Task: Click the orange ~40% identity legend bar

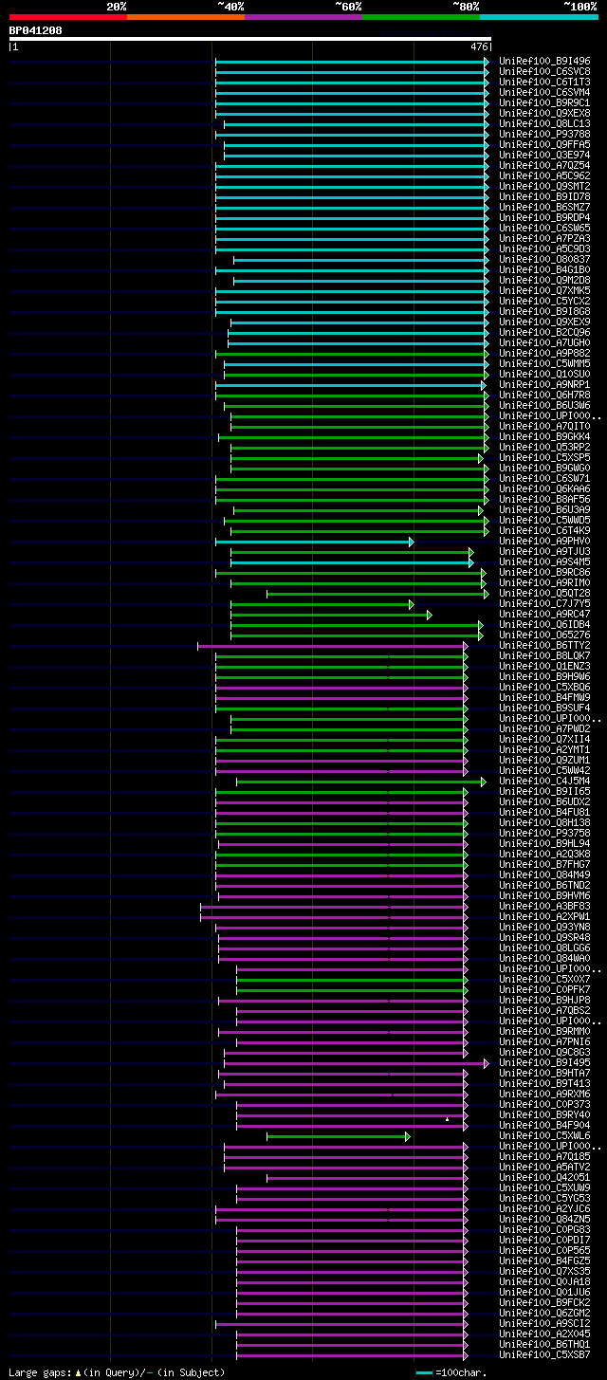Action: pos(186,17)
